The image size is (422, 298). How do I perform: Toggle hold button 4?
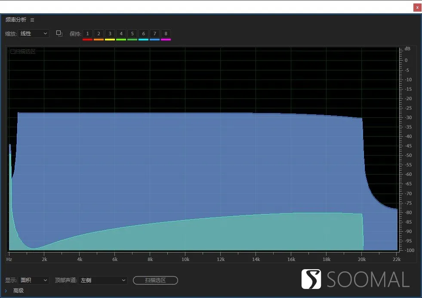click(121, 34)
